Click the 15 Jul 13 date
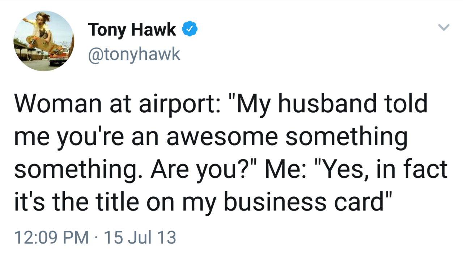Screen dimensions: 463x260 coord(140,238)
